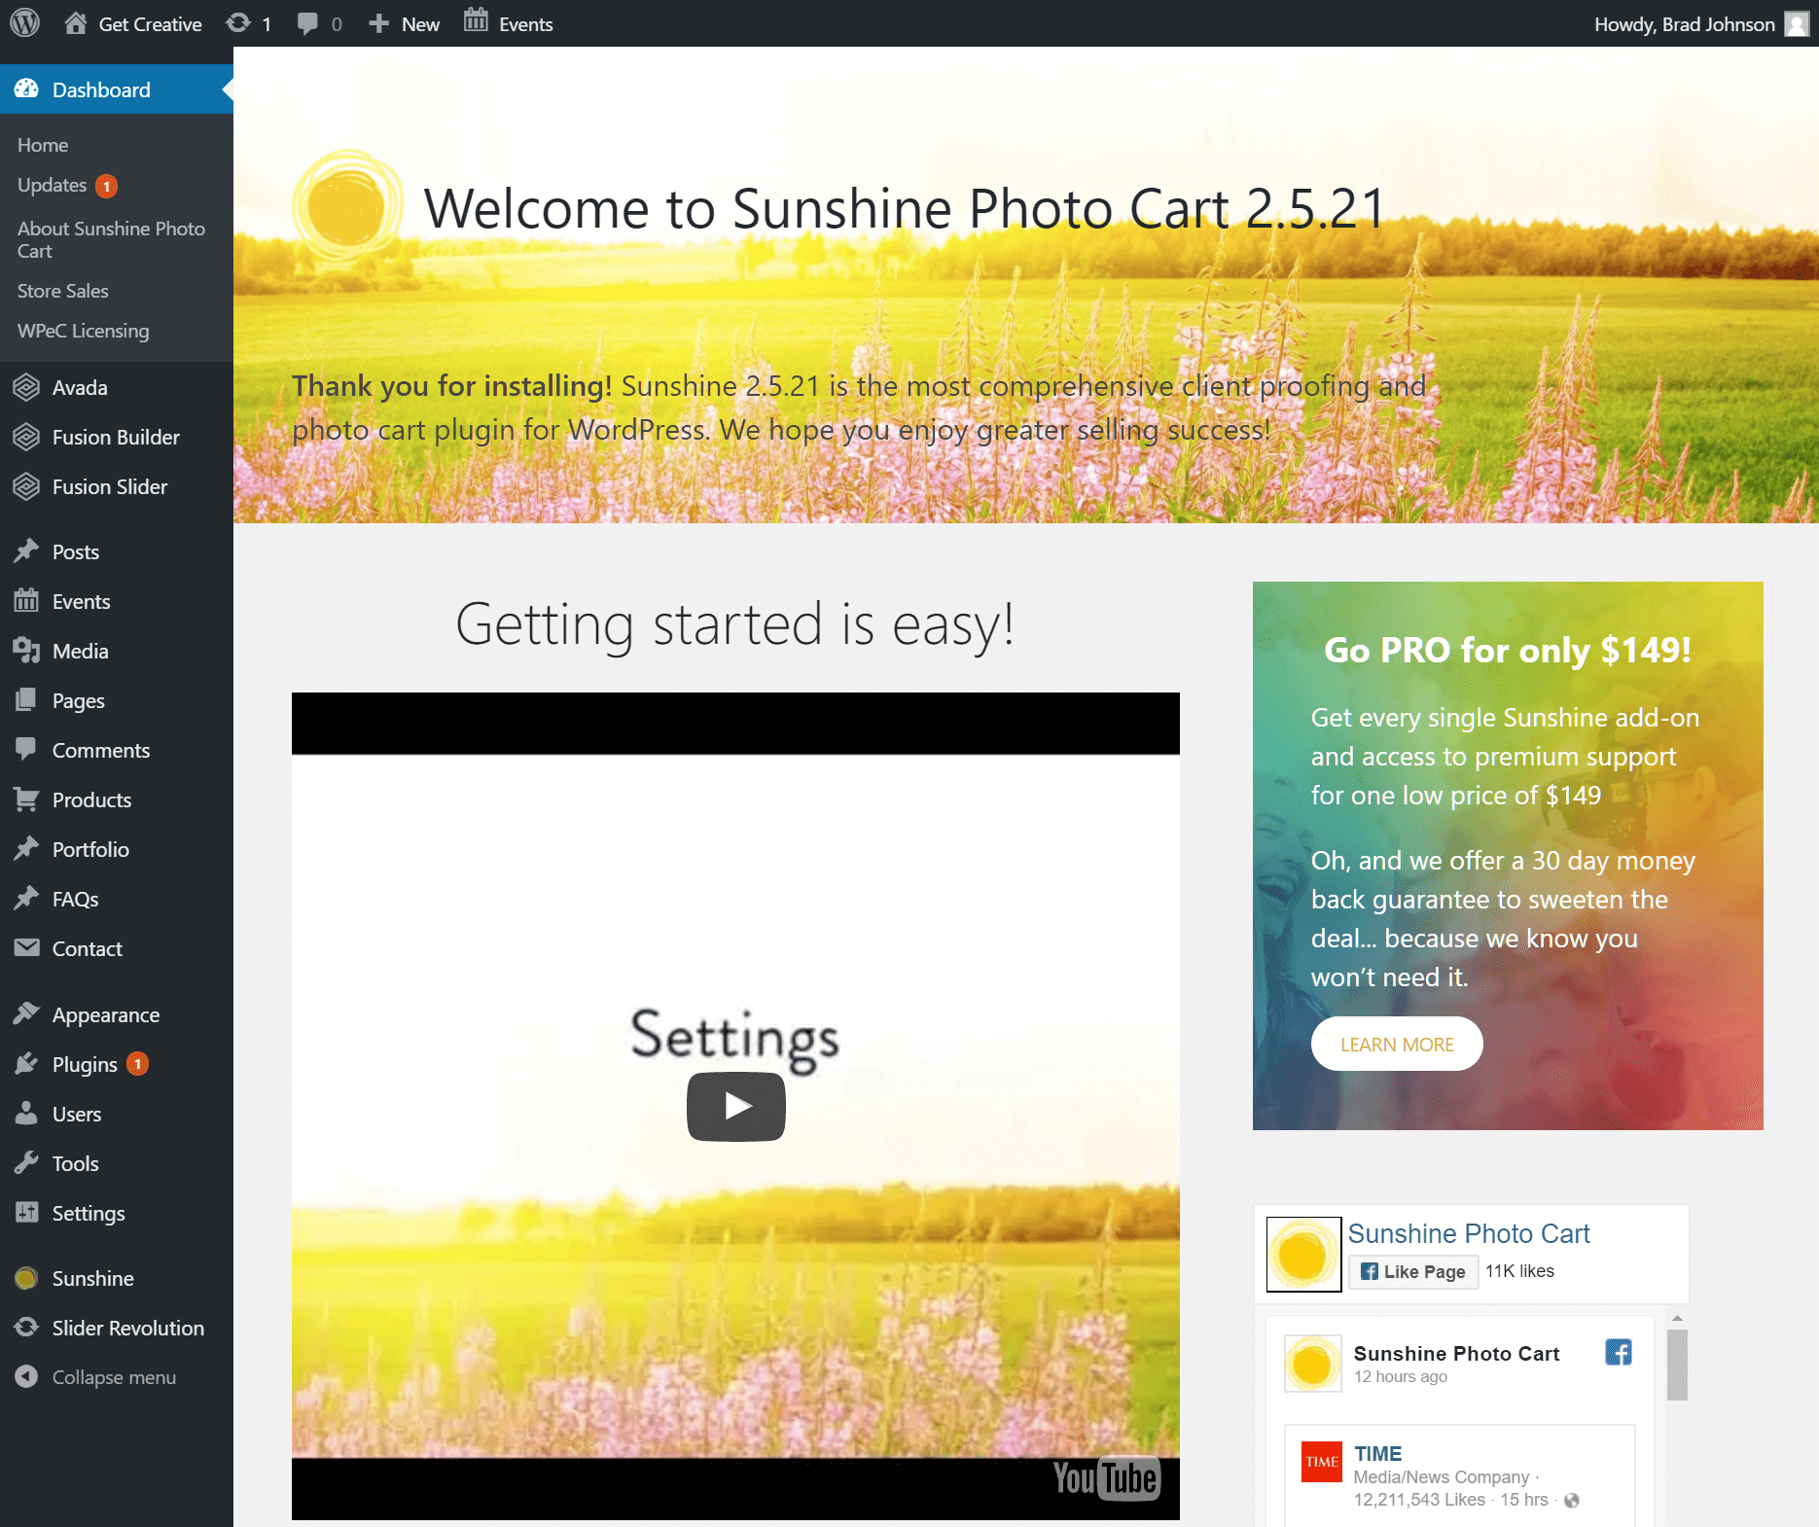Click the WordPress logo icon
The height and width of the screenshot is (1527, 1819).
pos(24,23)
